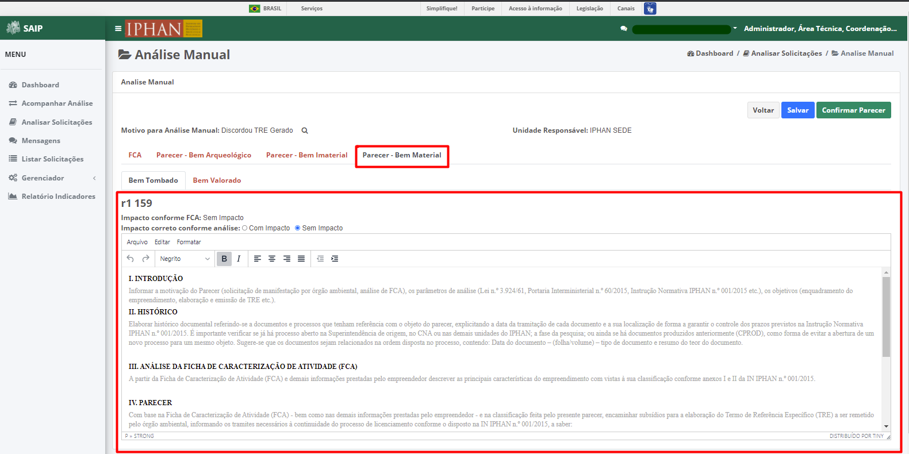Align text left in the editor
This screenshot has width=909, height=454.
(258, 259)
